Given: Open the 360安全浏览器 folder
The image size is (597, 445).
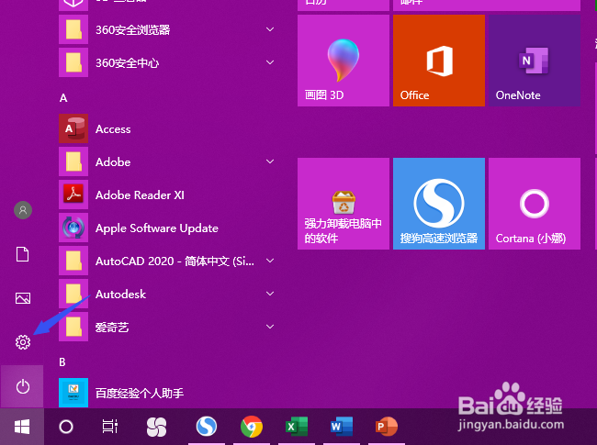Looking at the screenshot, I should tap(167, 29).
